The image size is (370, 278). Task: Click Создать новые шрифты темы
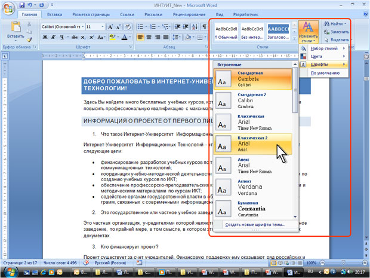pos(255,225)
